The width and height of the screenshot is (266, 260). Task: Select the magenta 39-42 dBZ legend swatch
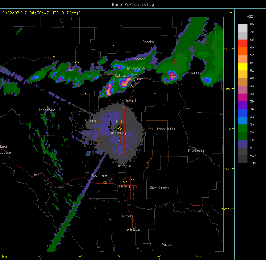click(243, 97)
